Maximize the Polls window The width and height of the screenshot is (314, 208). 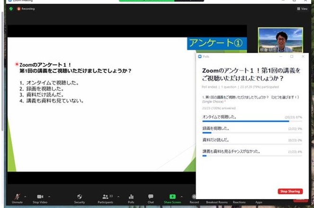292,57
